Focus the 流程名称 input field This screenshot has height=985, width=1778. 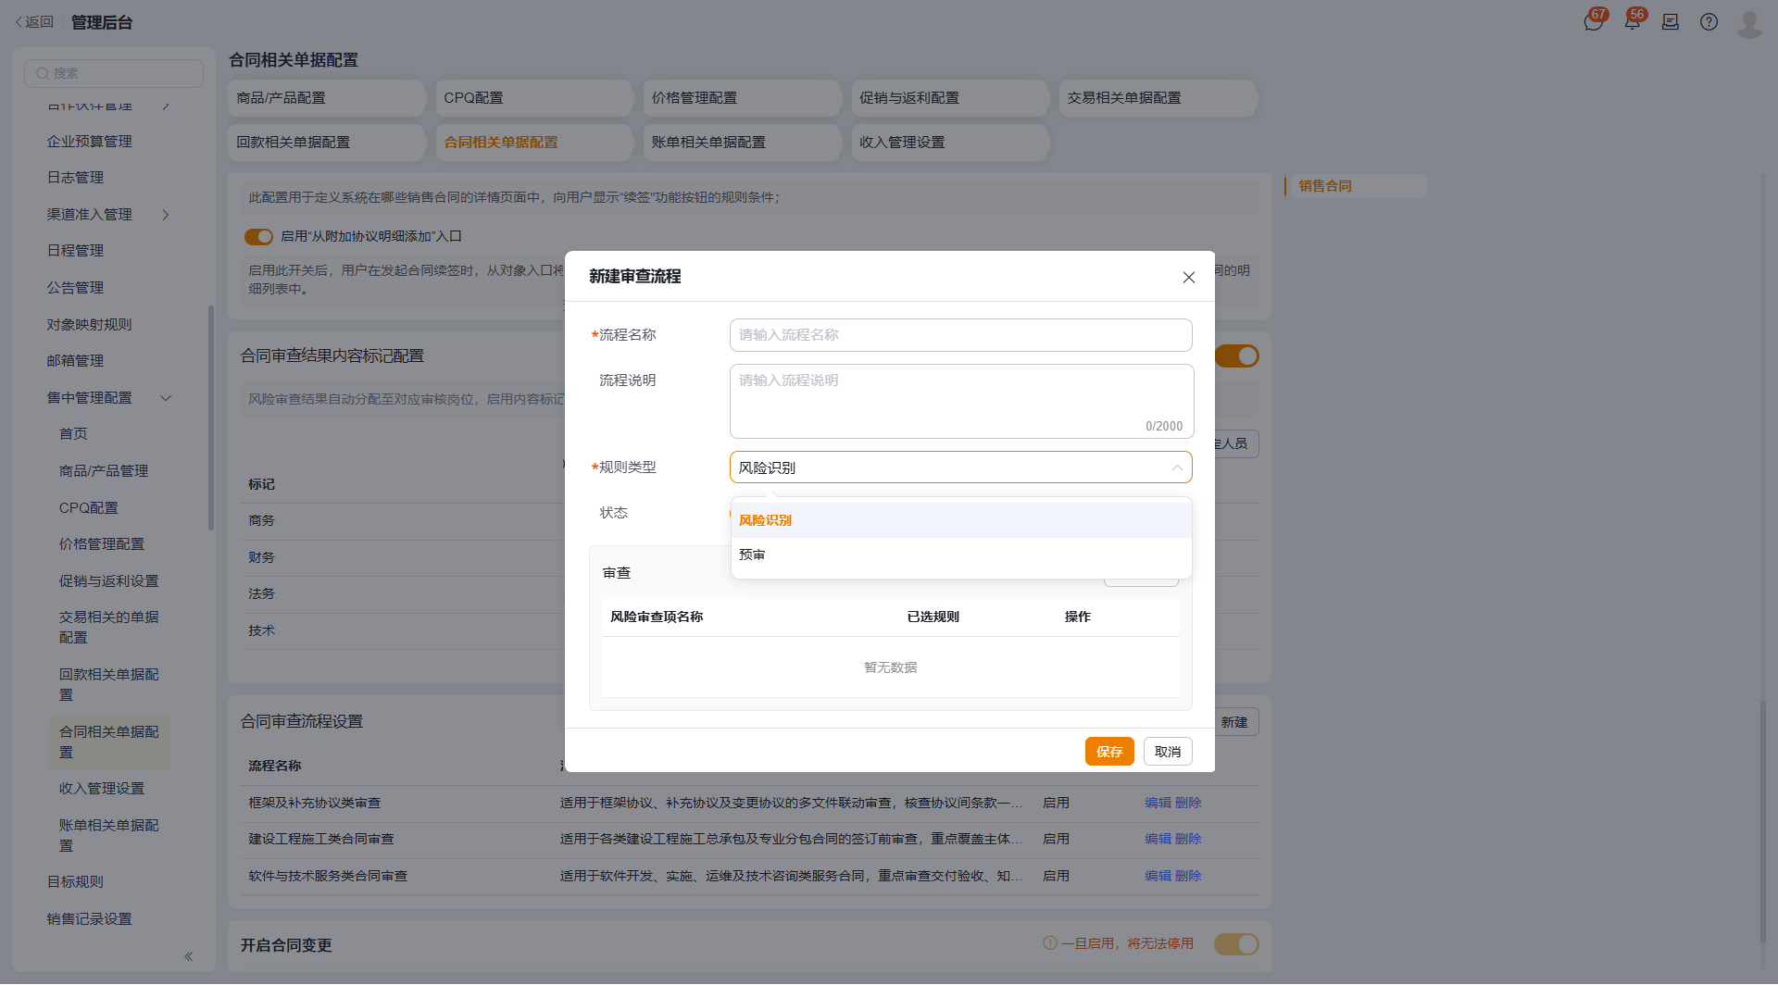960,335
